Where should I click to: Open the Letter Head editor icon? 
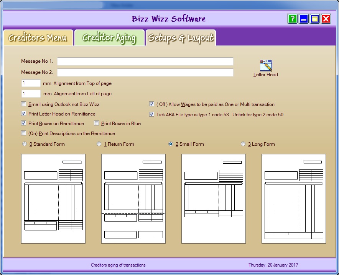click(266, 65)
